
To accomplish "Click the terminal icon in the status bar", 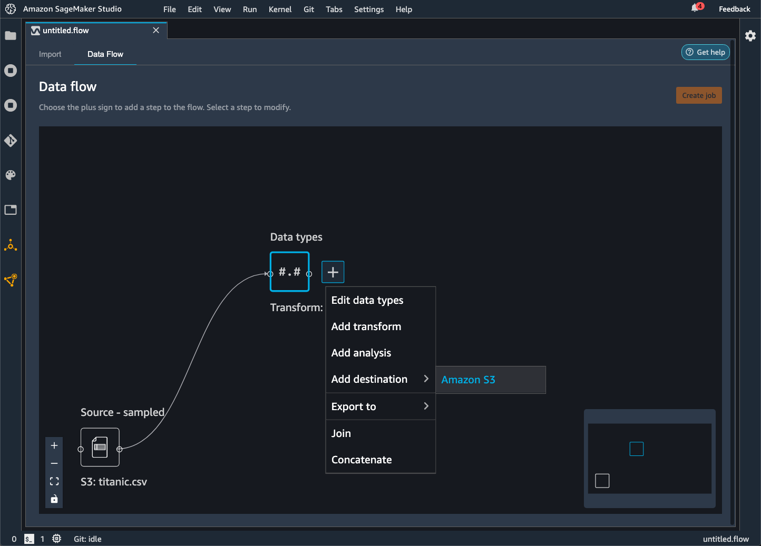I will click(x=28, y=539).
